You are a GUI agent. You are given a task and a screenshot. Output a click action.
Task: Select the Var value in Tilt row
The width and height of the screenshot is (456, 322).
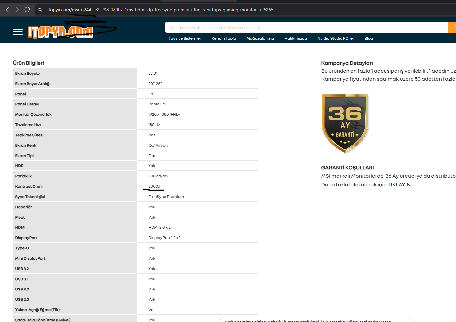[152, 310]
